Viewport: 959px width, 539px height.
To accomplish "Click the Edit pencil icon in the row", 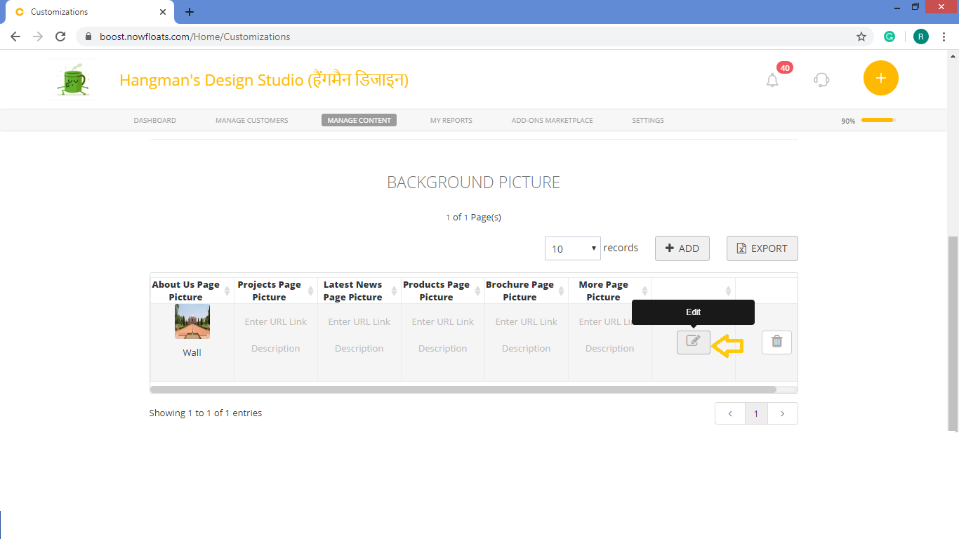I will [693, 342].
